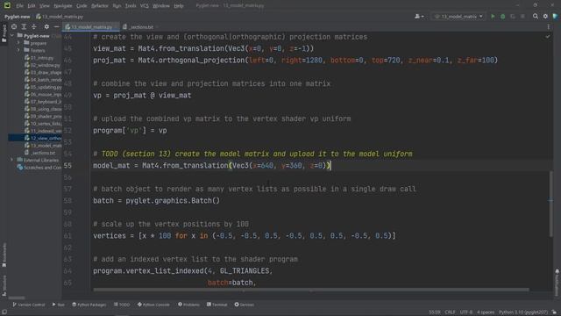561x316 pixels.
Task: Open the Services tool window
Action: point(244,305)
